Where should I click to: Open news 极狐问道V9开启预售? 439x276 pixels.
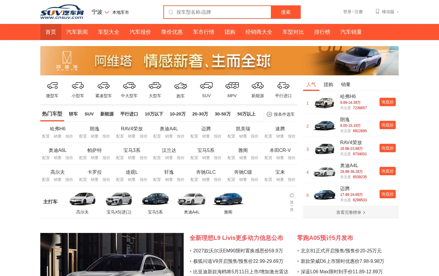coord(238,261)
